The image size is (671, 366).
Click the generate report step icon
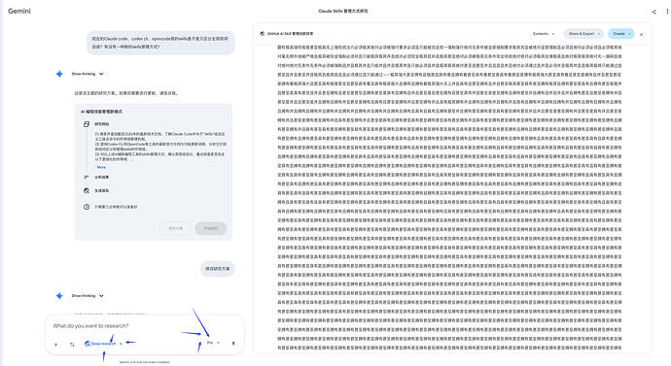(87, 190)
